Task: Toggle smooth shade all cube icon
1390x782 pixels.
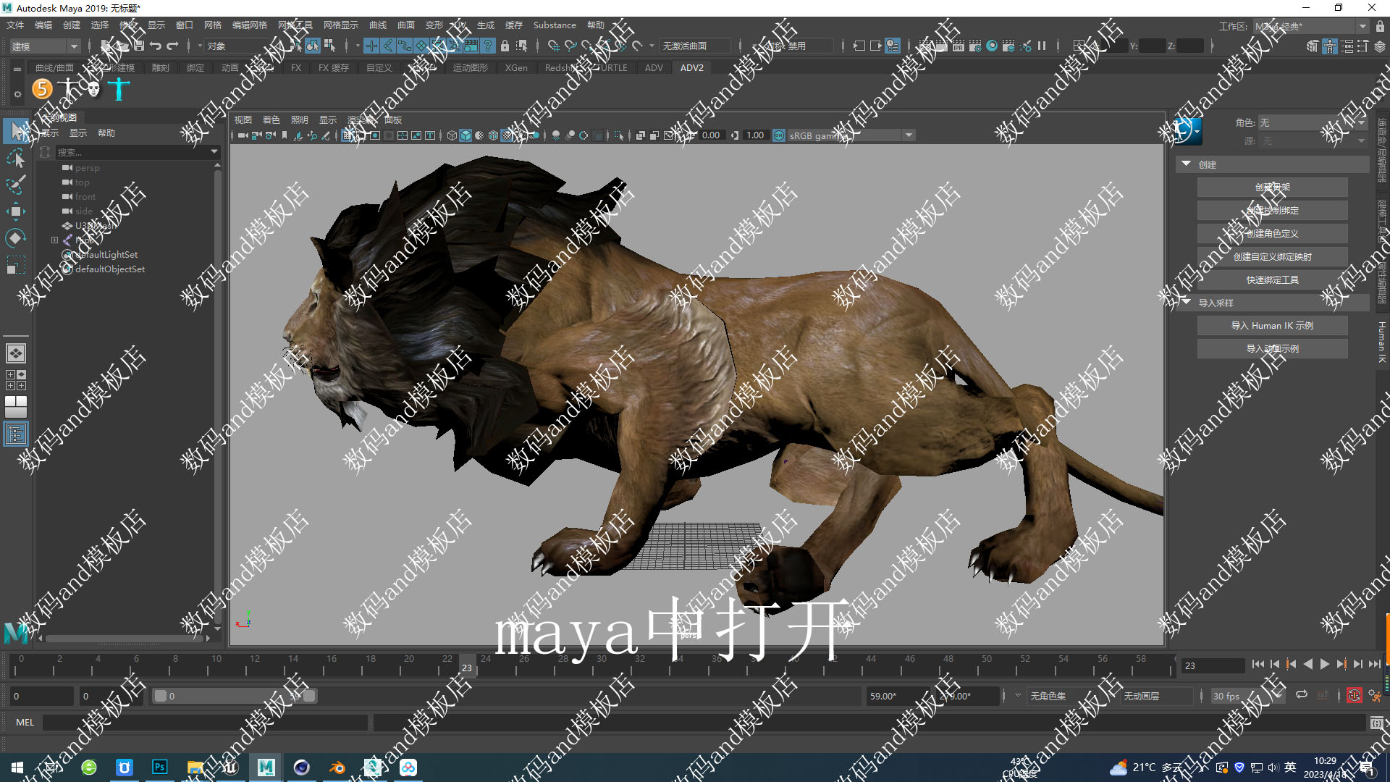Action: pos(466,135)
